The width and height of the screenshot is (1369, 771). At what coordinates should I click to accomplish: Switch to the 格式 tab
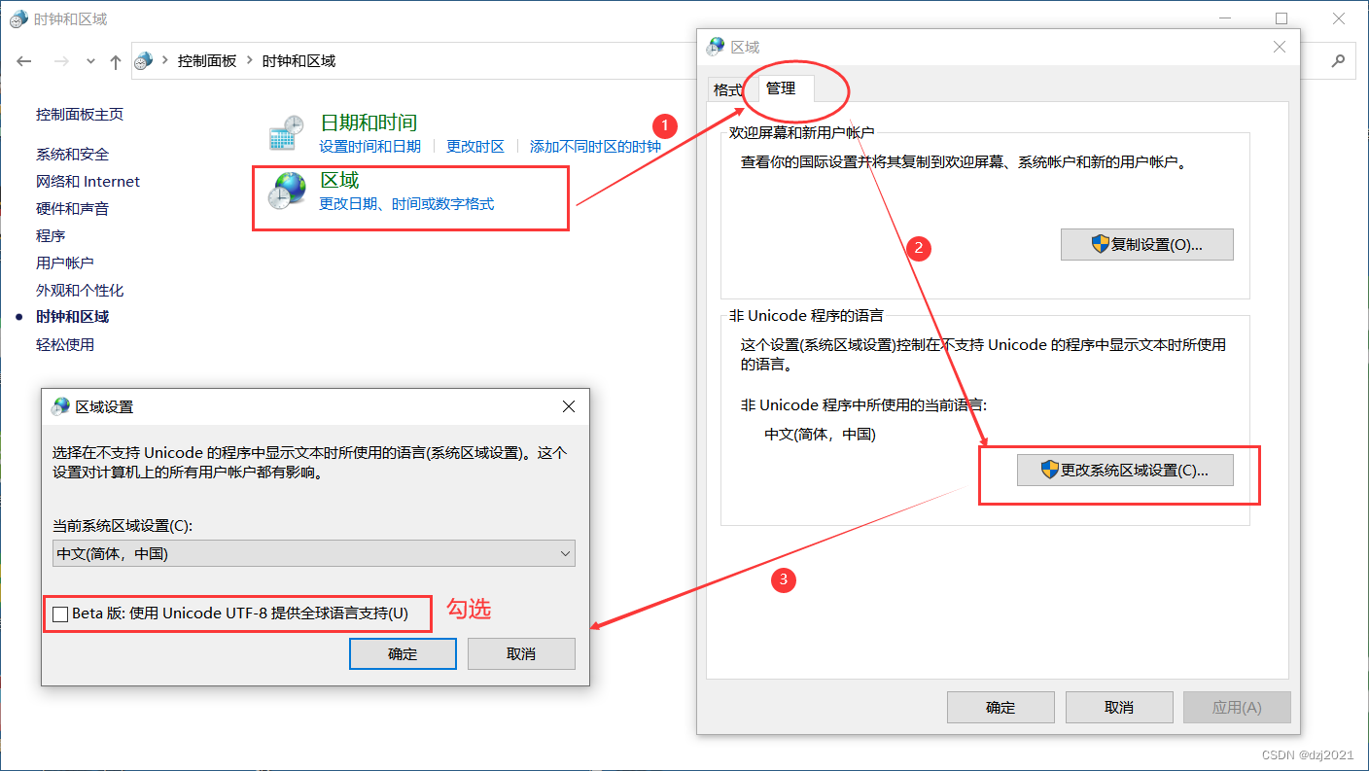point(727,88)
